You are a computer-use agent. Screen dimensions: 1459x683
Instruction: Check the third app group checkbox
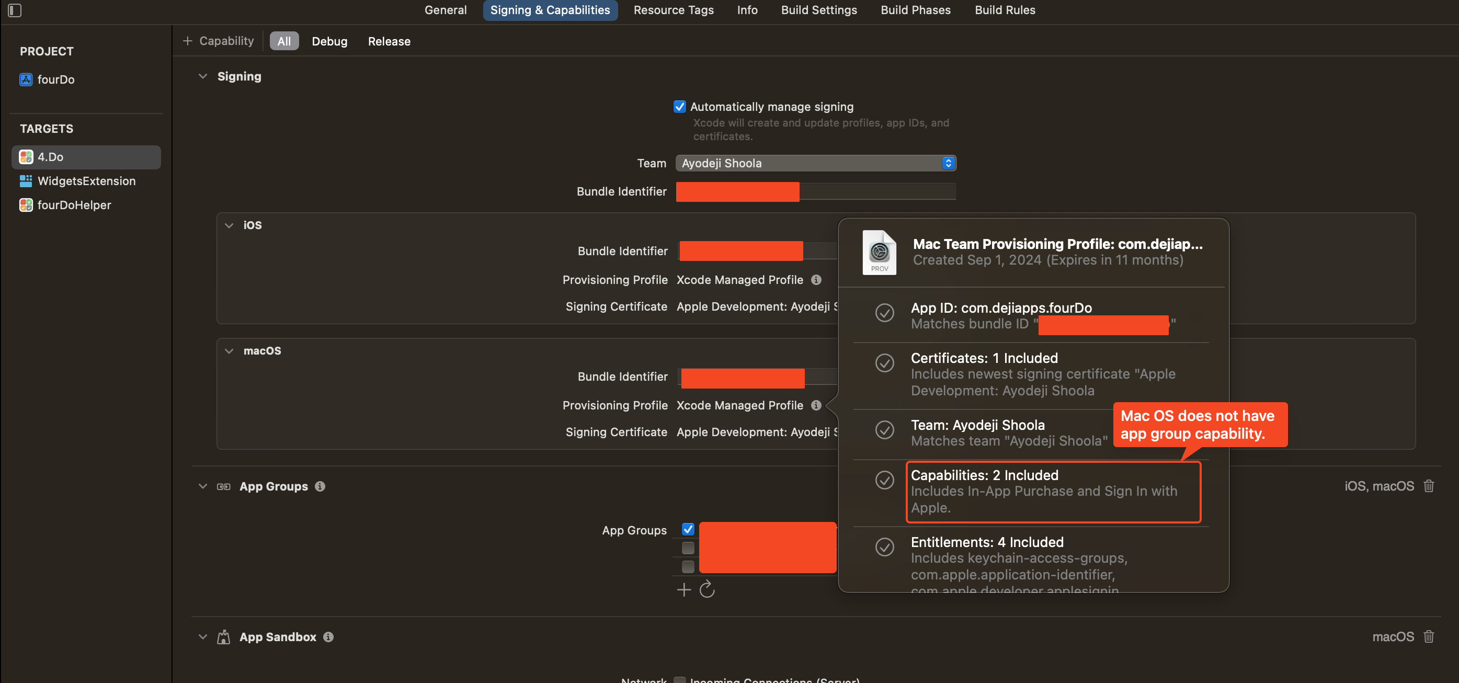click(x=688, y=567)
